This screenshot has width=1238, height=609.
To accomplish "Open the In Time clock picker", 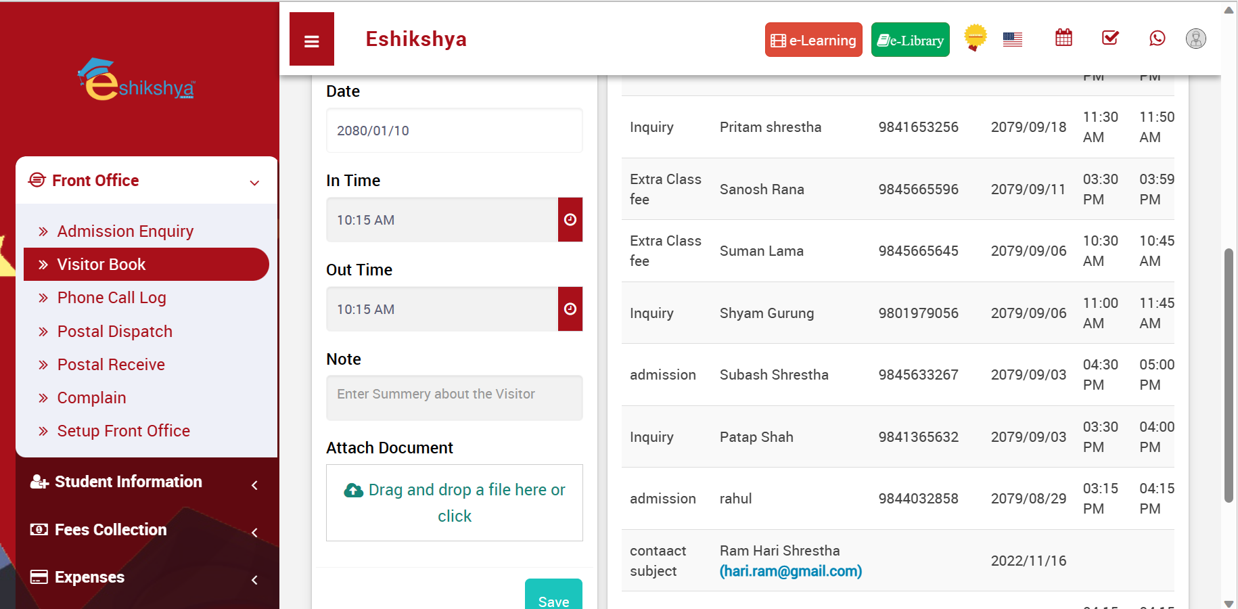I will 570,220.
